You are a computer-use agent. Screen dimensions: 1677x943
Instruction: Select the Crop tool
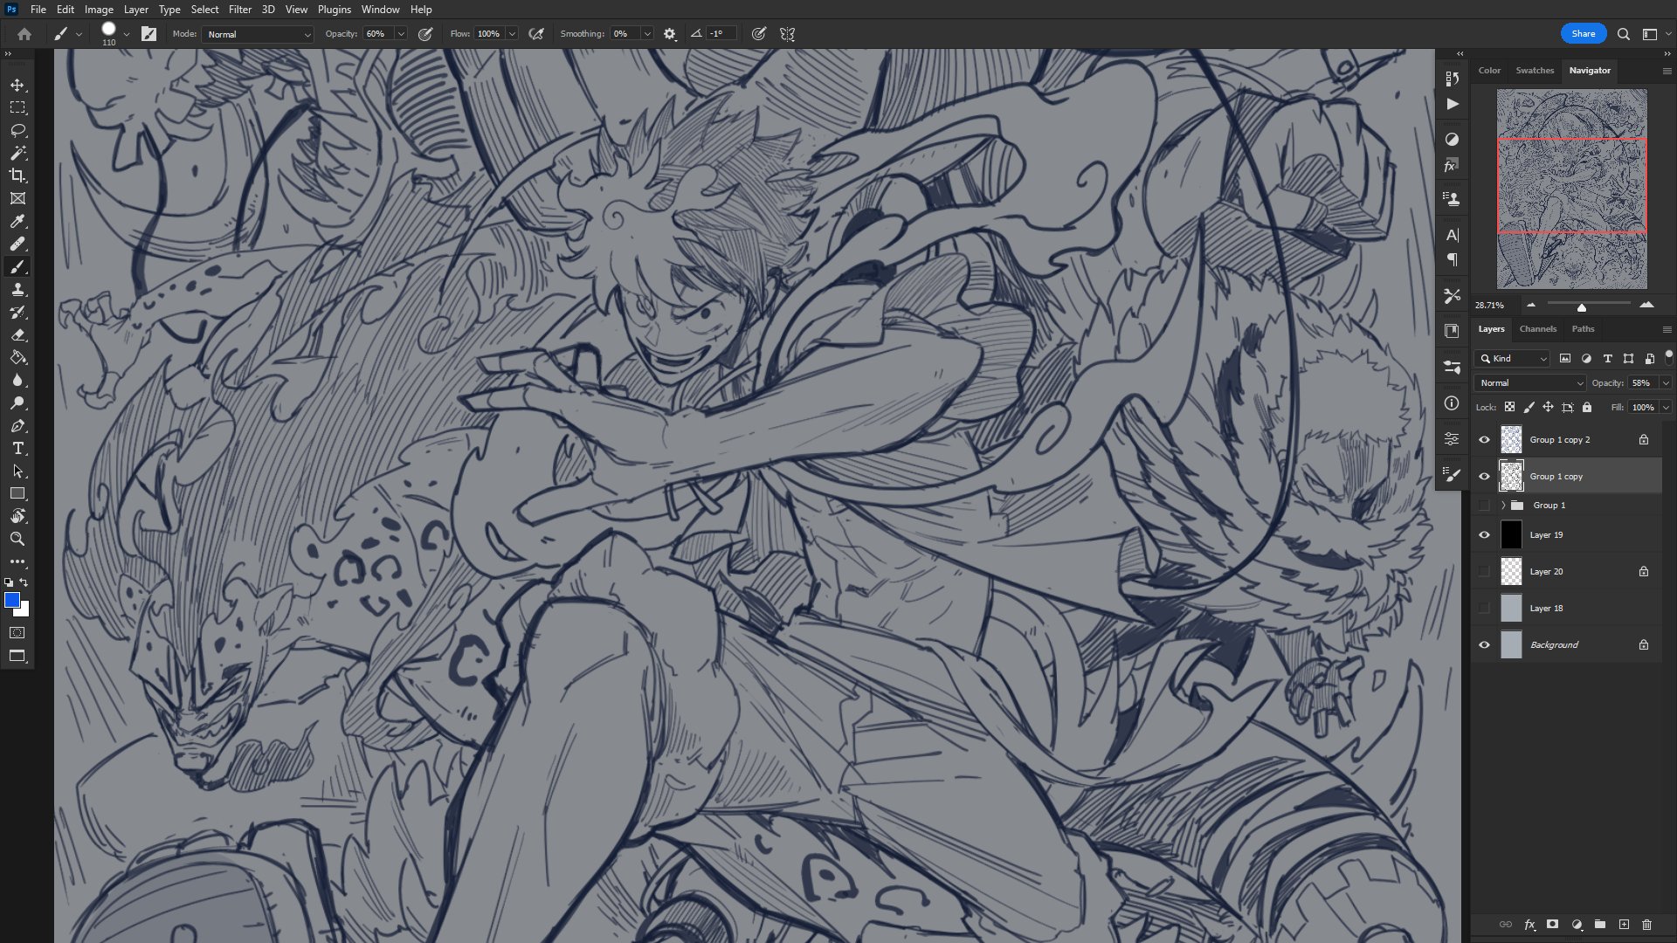[17, 176]
